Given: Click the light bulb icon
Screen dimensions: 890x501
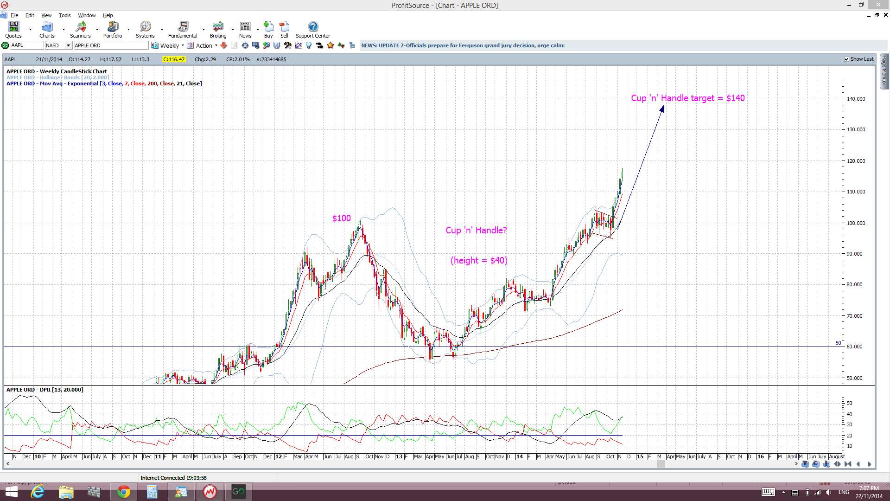Looking at the screenshot, I should pos(309,45).
